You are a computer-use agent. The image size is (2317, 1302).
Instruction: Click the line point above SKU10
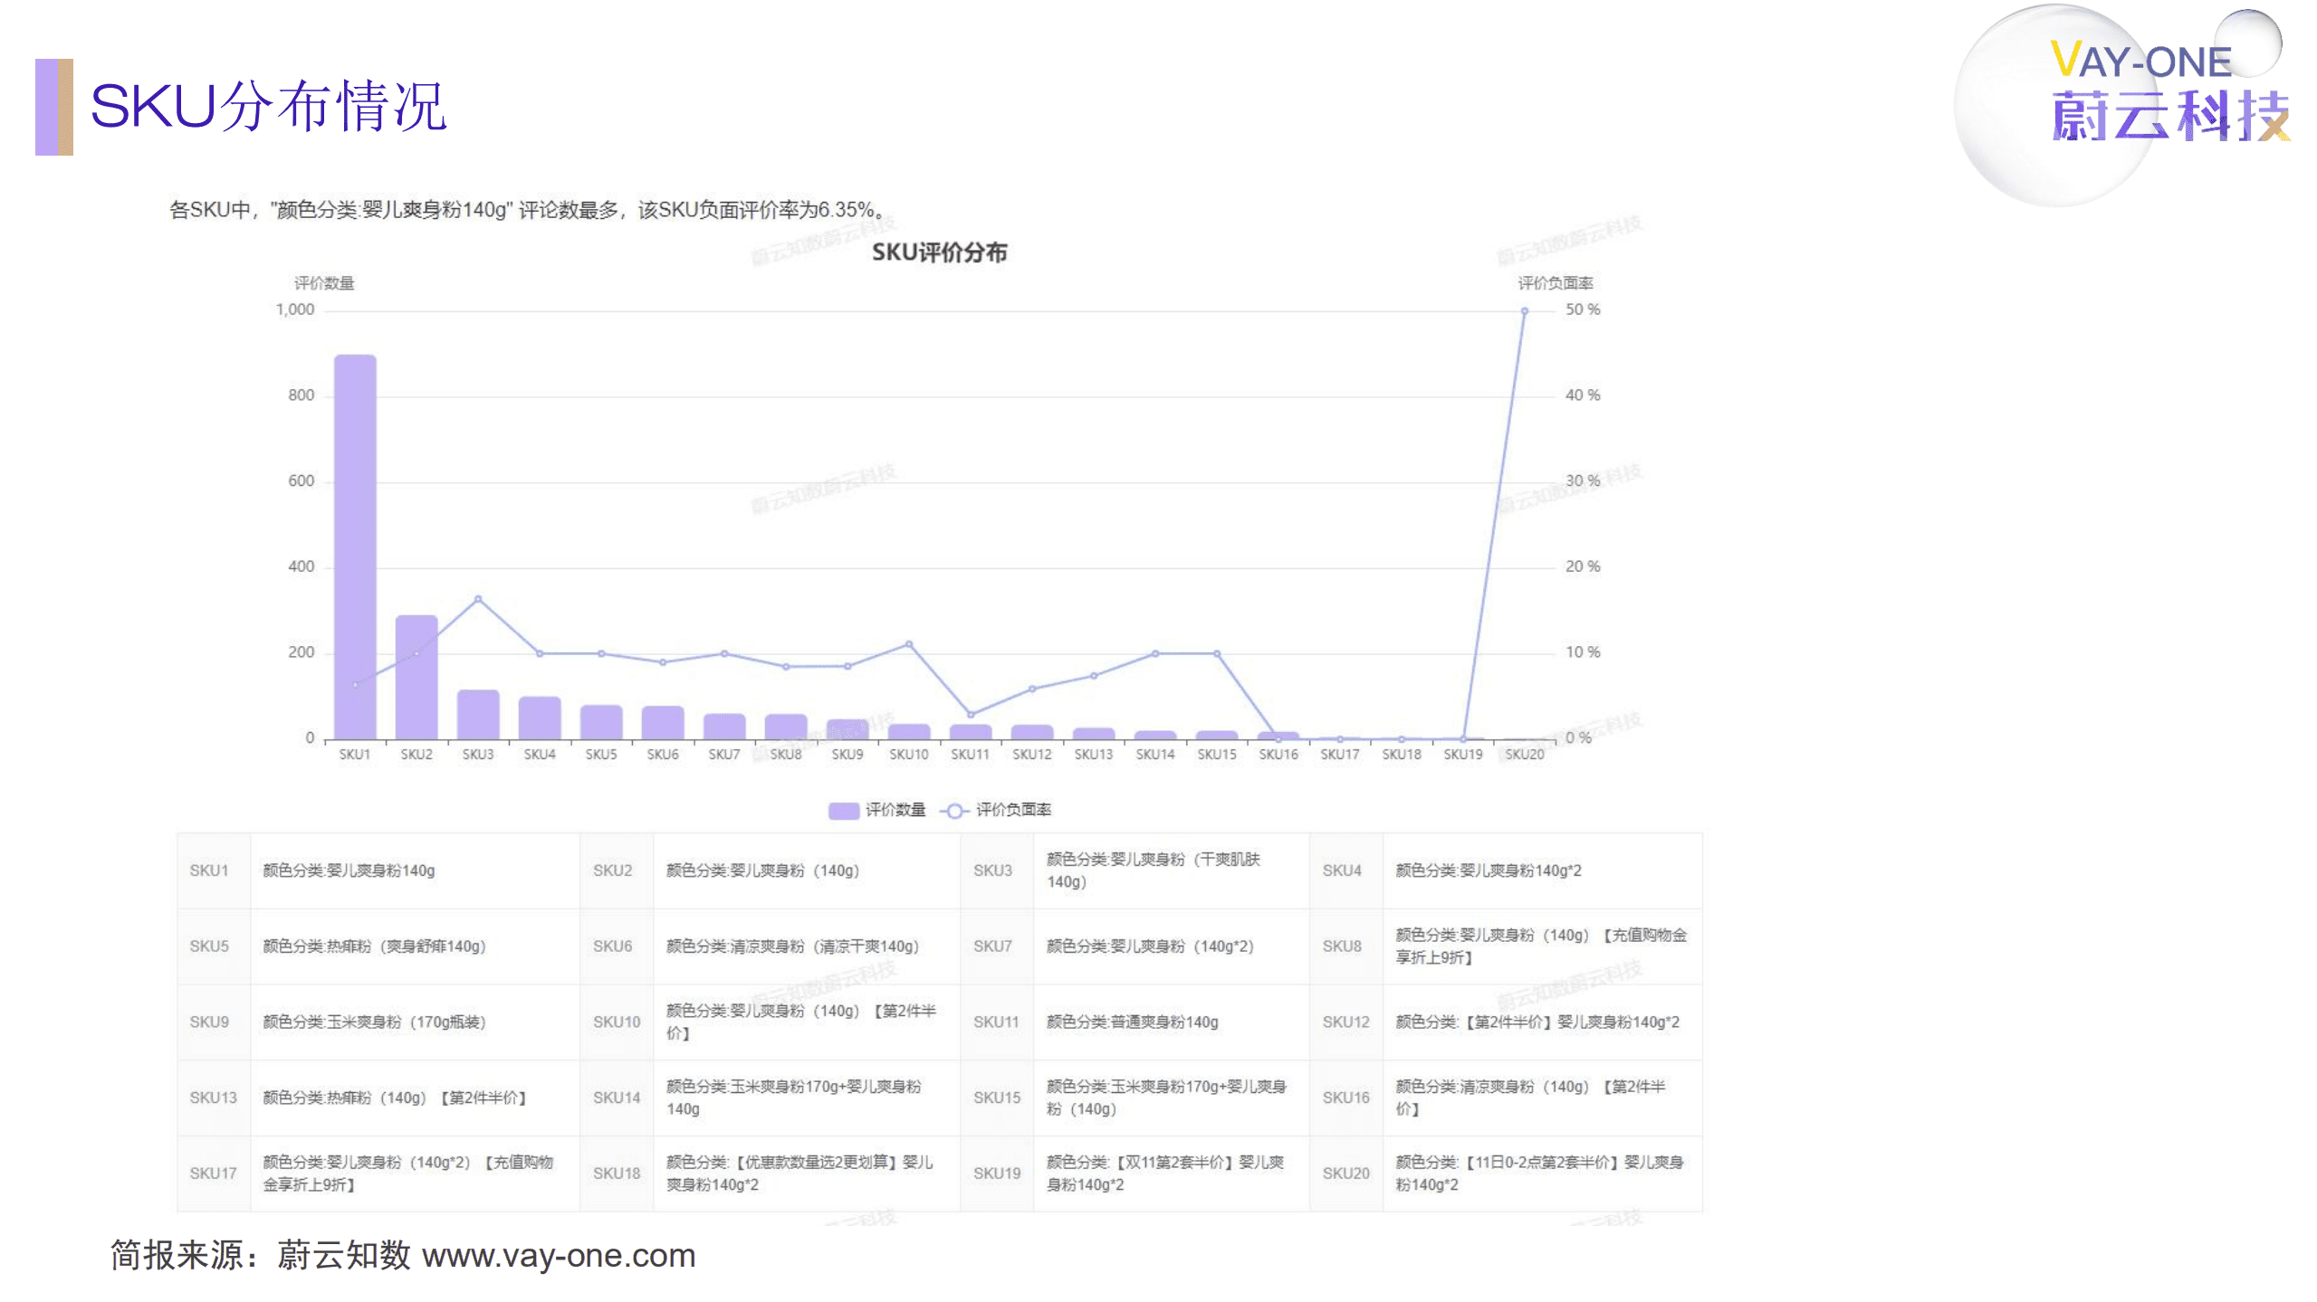tap(910, 644)
